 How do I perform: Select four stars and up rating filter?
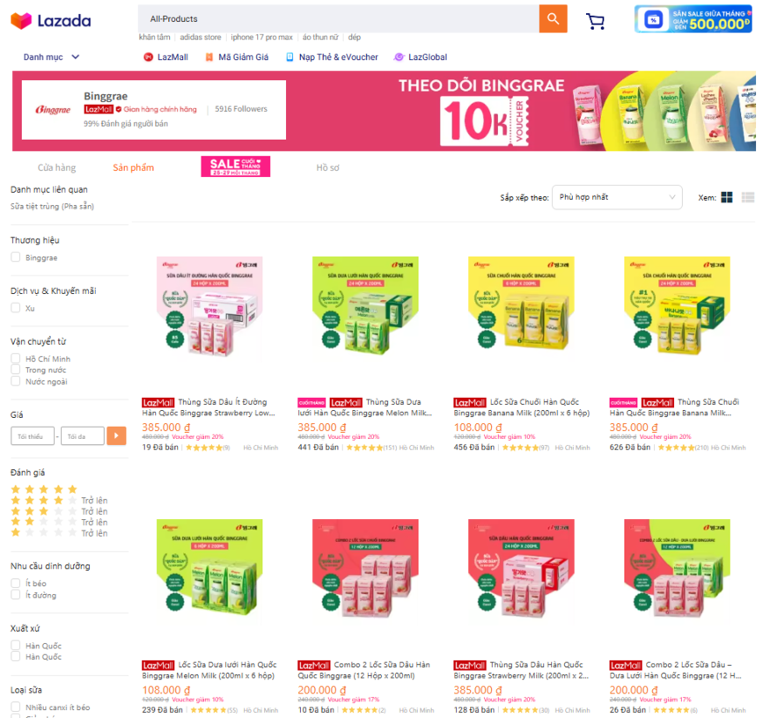pyautogui.click(x=59, y=501)
